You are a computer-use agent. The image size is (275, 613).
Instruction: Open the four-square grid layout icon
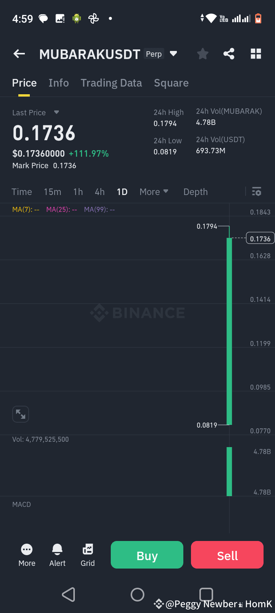[x=256, y=54]
